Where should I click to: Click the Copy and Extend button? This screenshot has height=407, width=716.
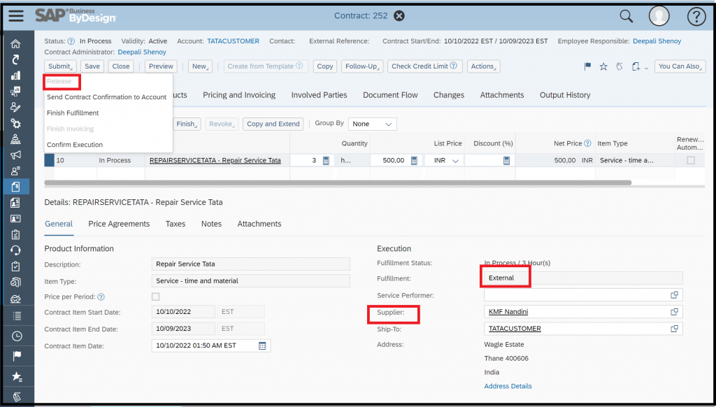point(273,124)
